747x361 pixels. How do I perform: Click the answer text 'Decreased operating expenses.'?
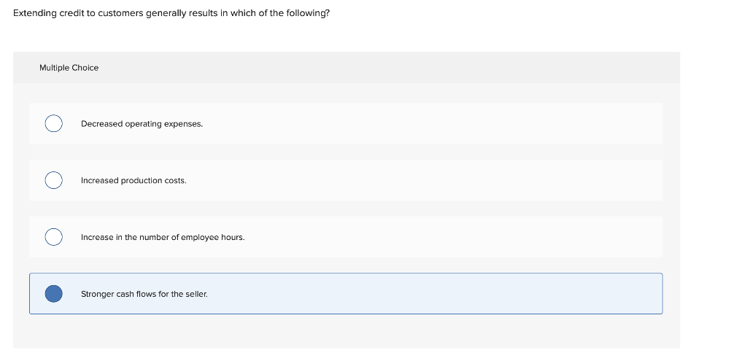[x=142, y=124]
